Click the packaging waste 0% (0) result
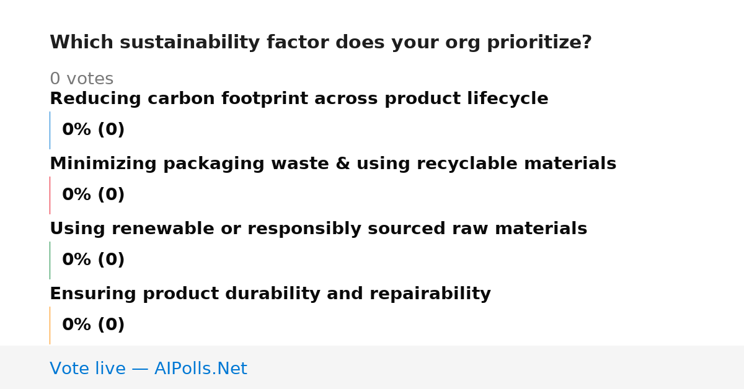The width and height of the screenshot is (744, 389). [93, 195]
